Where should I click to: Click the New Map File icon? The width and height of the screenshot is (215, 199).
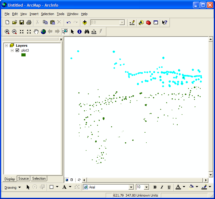(7, 22)
